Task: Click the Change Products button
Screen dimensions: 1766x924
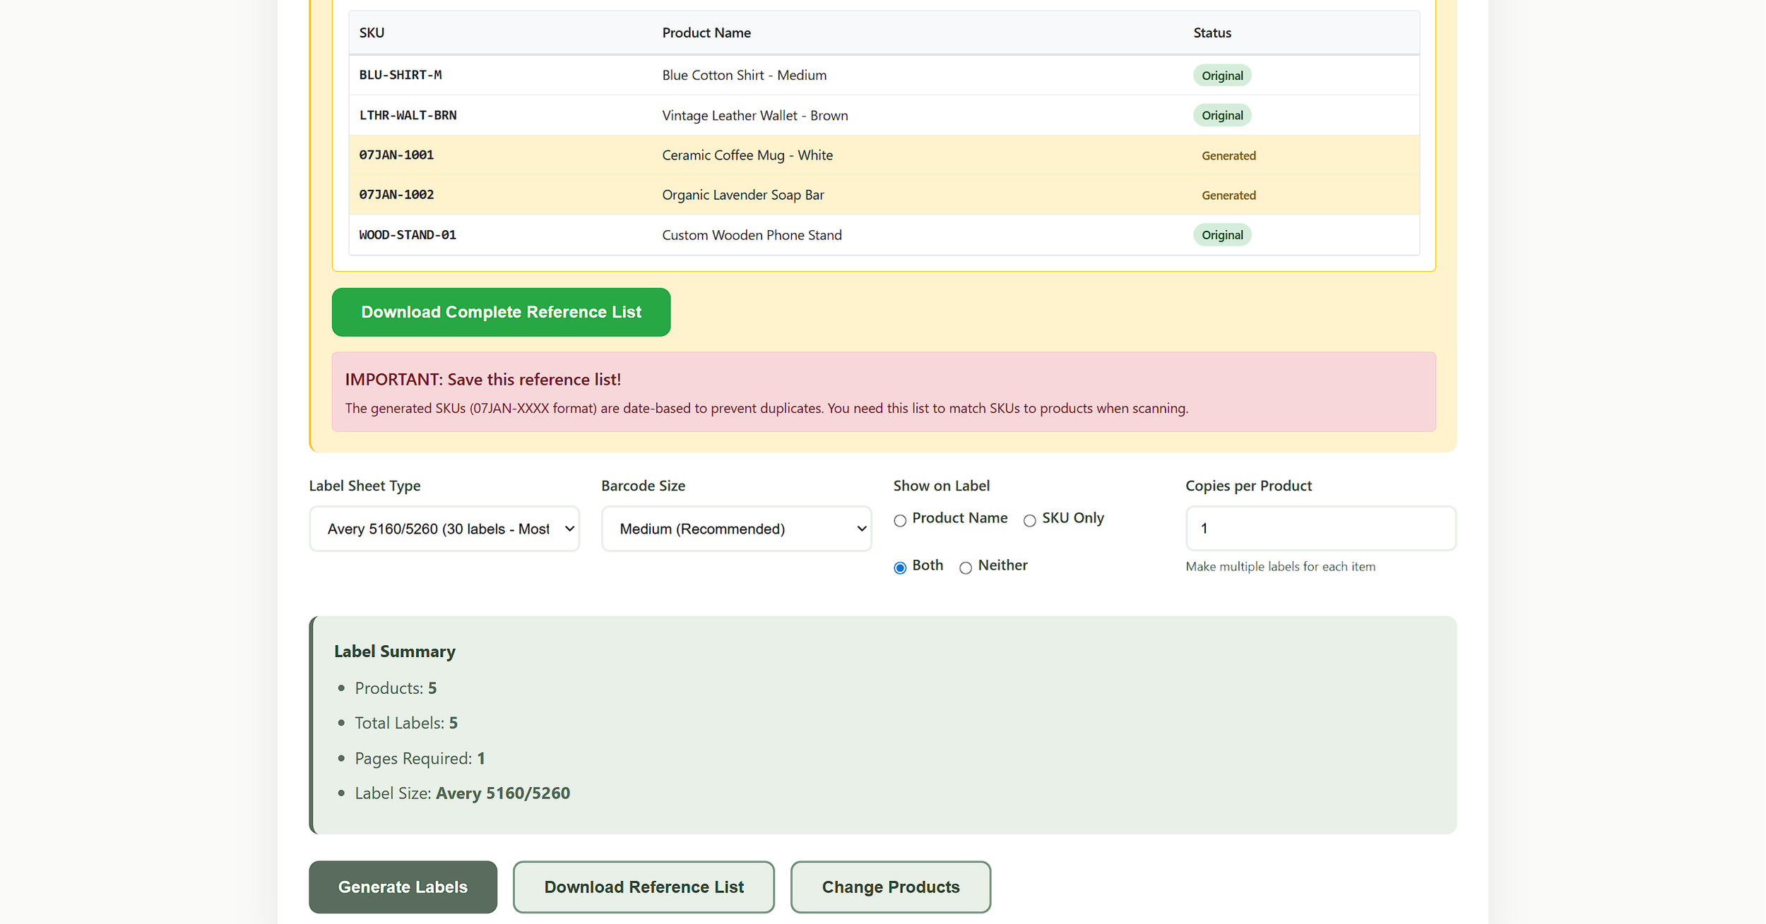Action: (891, 887)
